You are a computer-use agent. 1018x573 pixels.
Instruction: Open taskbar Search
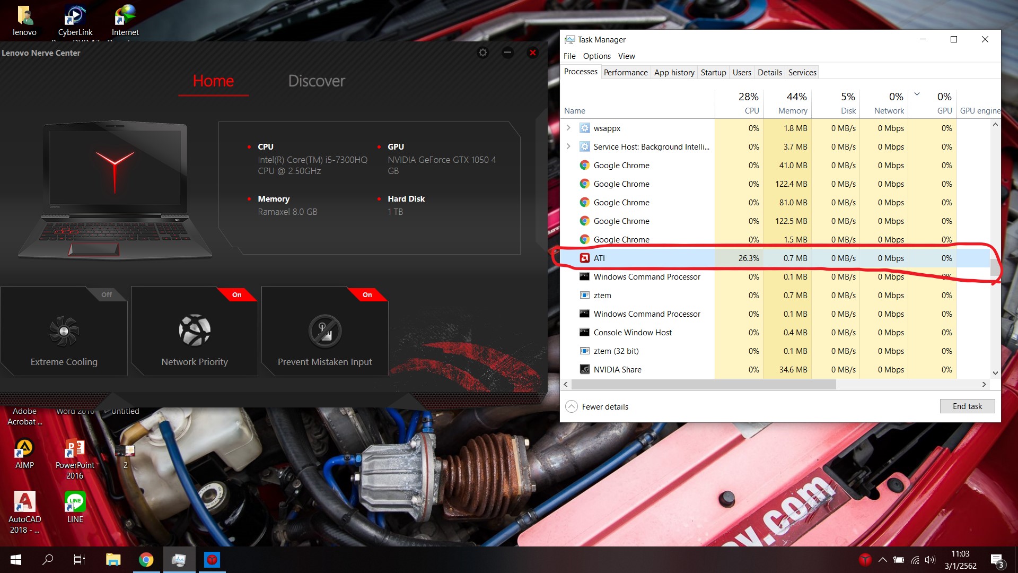[x=48, y=560]
